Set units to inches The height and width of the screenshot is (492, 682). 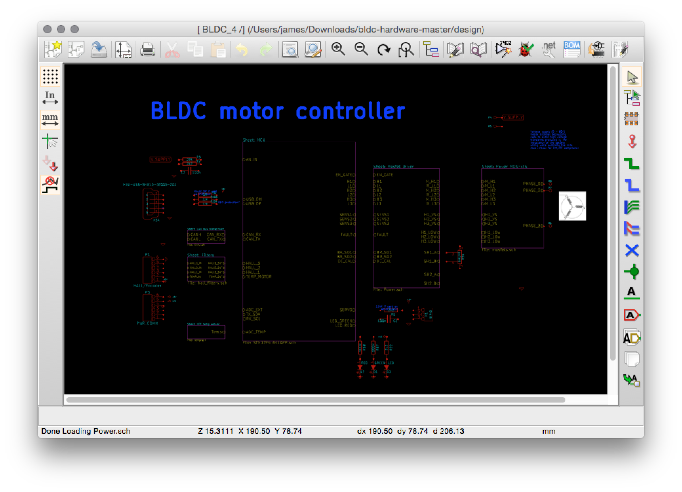[x=50, y=98]
